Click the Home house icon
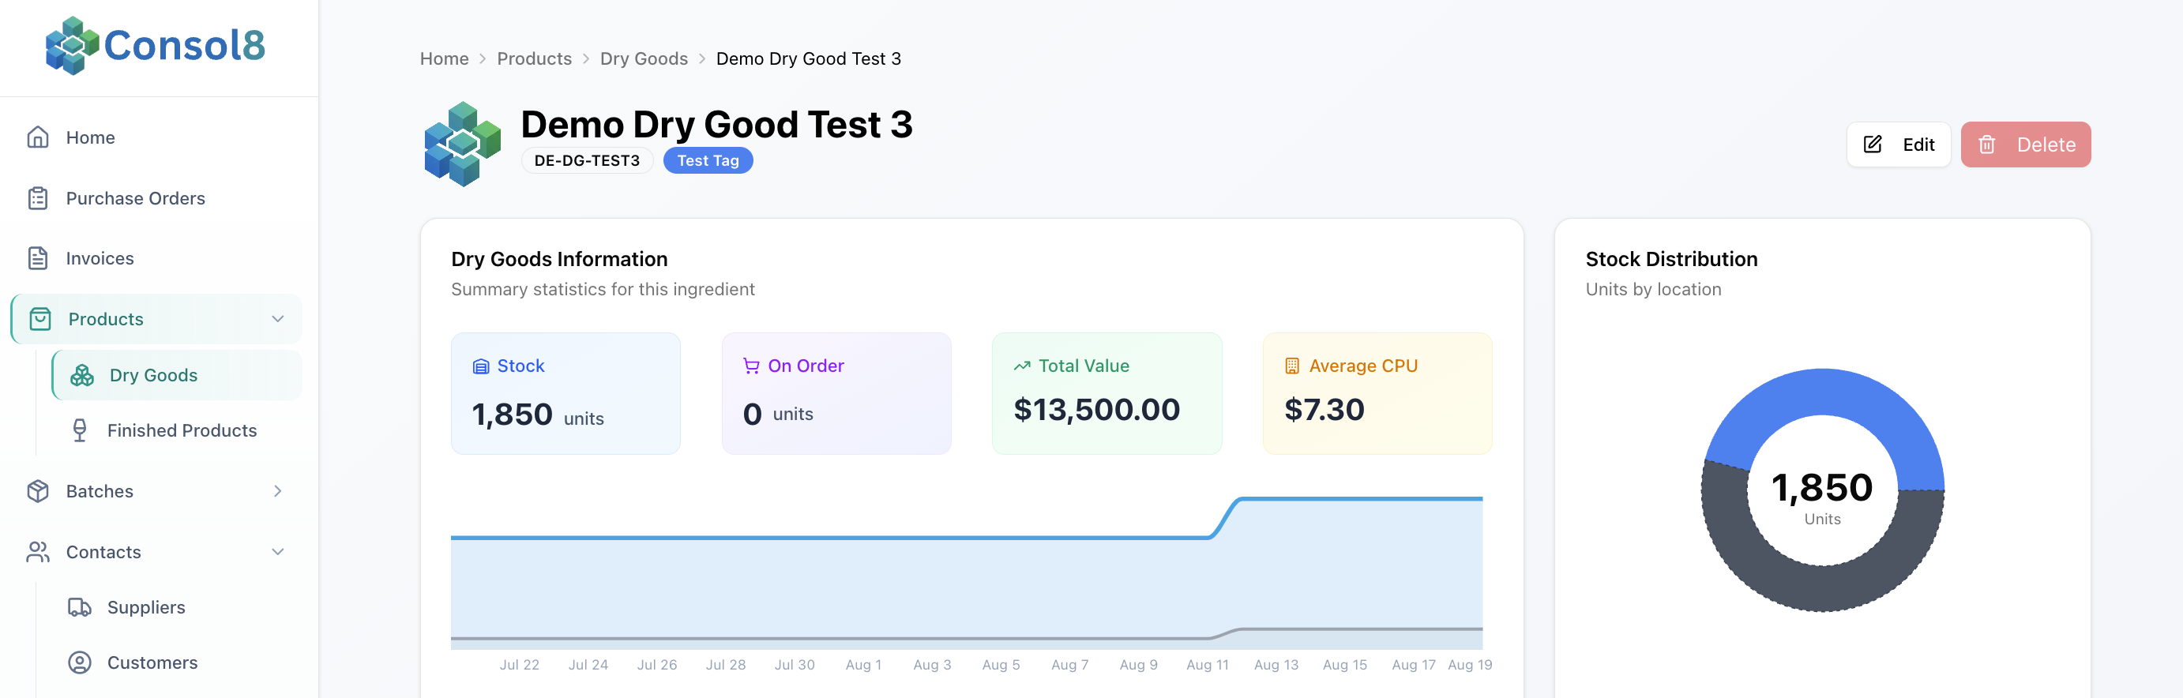This screenshot has height=698, width=2183. tap(38, 137)
